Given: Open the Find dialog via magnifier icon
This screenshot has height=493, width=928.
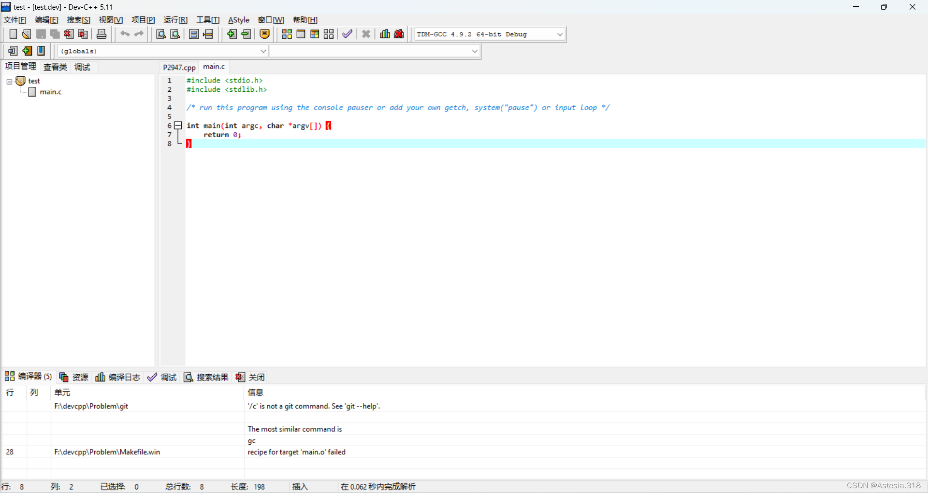Looking at the screenshot, I should [x=160, y=34].
